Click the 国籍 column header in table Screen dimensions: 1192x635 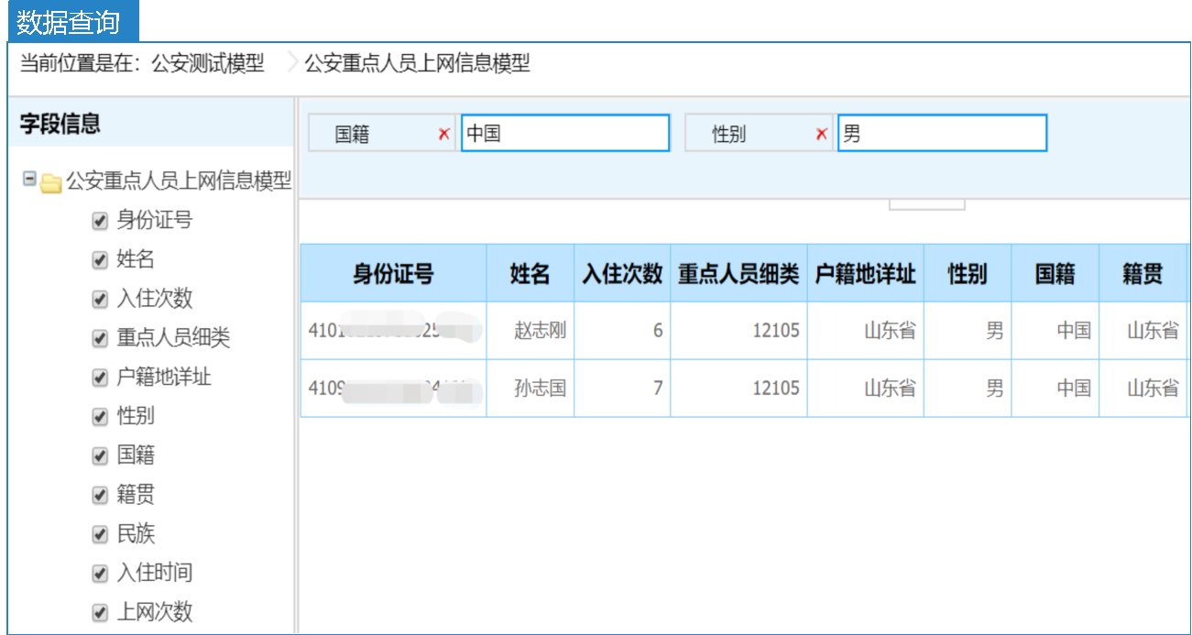pos(1055,273)
